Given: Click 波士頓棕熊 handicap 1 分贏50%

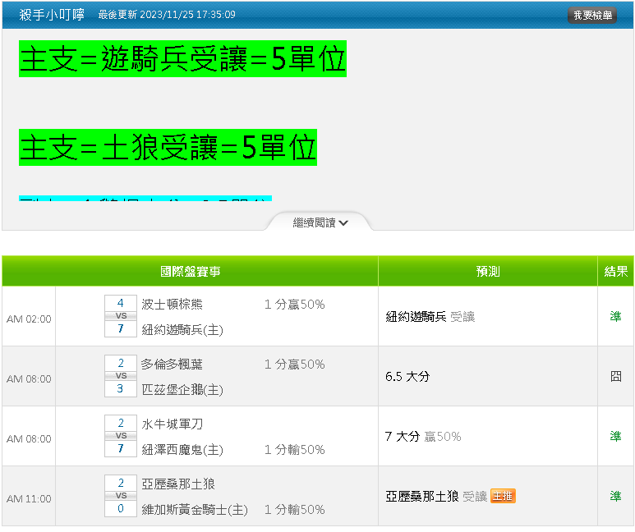Looking at the screenshot, I should 294,305.
